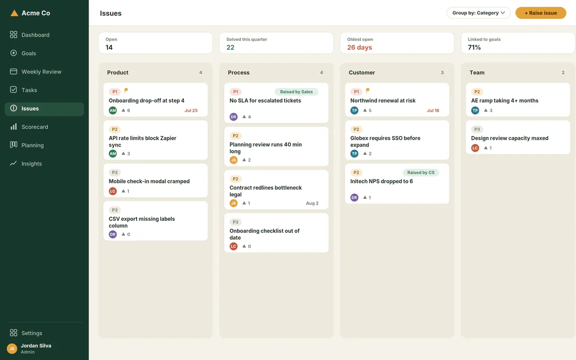Screen dimensions: 576x360
Task: Open the Scorecard page
Action: tap(44, 127)
